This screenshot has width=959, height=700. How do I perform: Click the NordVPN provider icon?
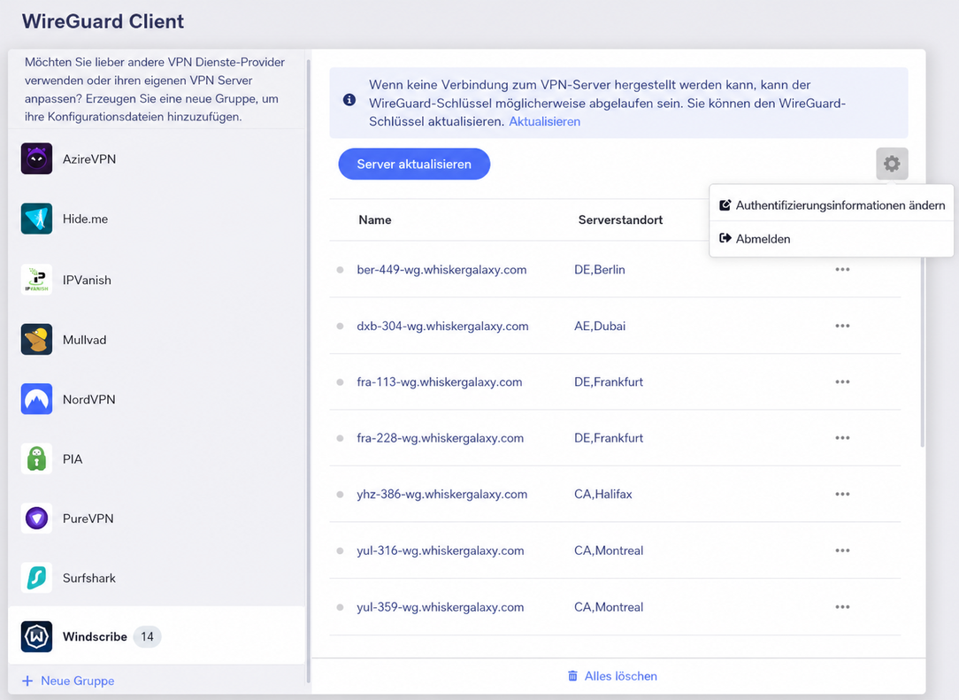pos(36,399)
